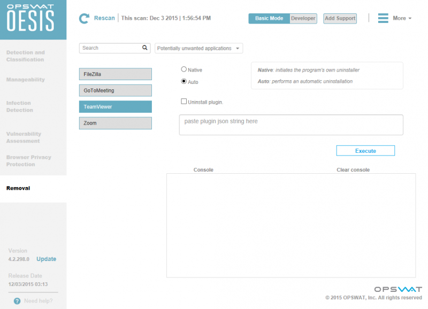The height and width of the screenshot is (309, 428).
Task: Enable the Uninstall plugin checkbox
Action: click(184, 102)
